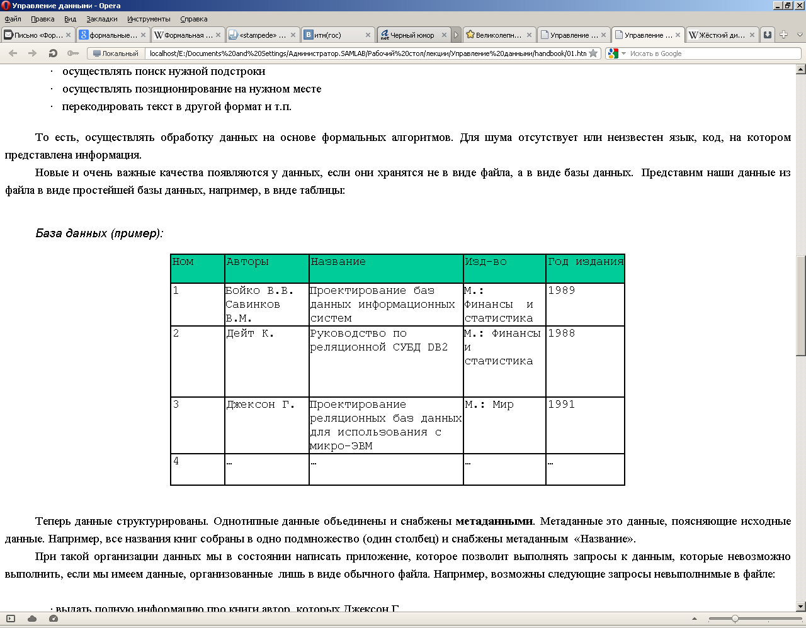
Task: Switch to the Письмо «Фор… tab
Action: pyautogui.click(x=38, y=35)
